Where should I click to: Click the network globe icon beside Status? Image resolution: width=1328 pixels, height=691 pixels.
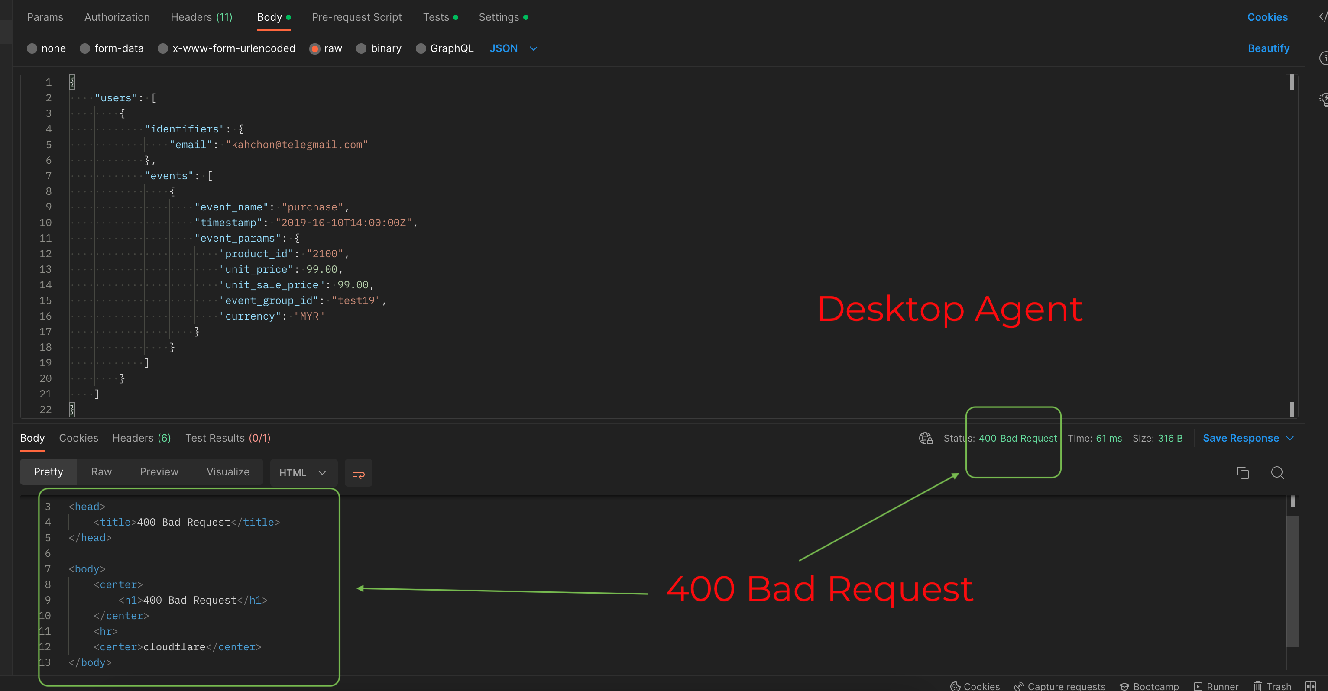coord(926,438)
